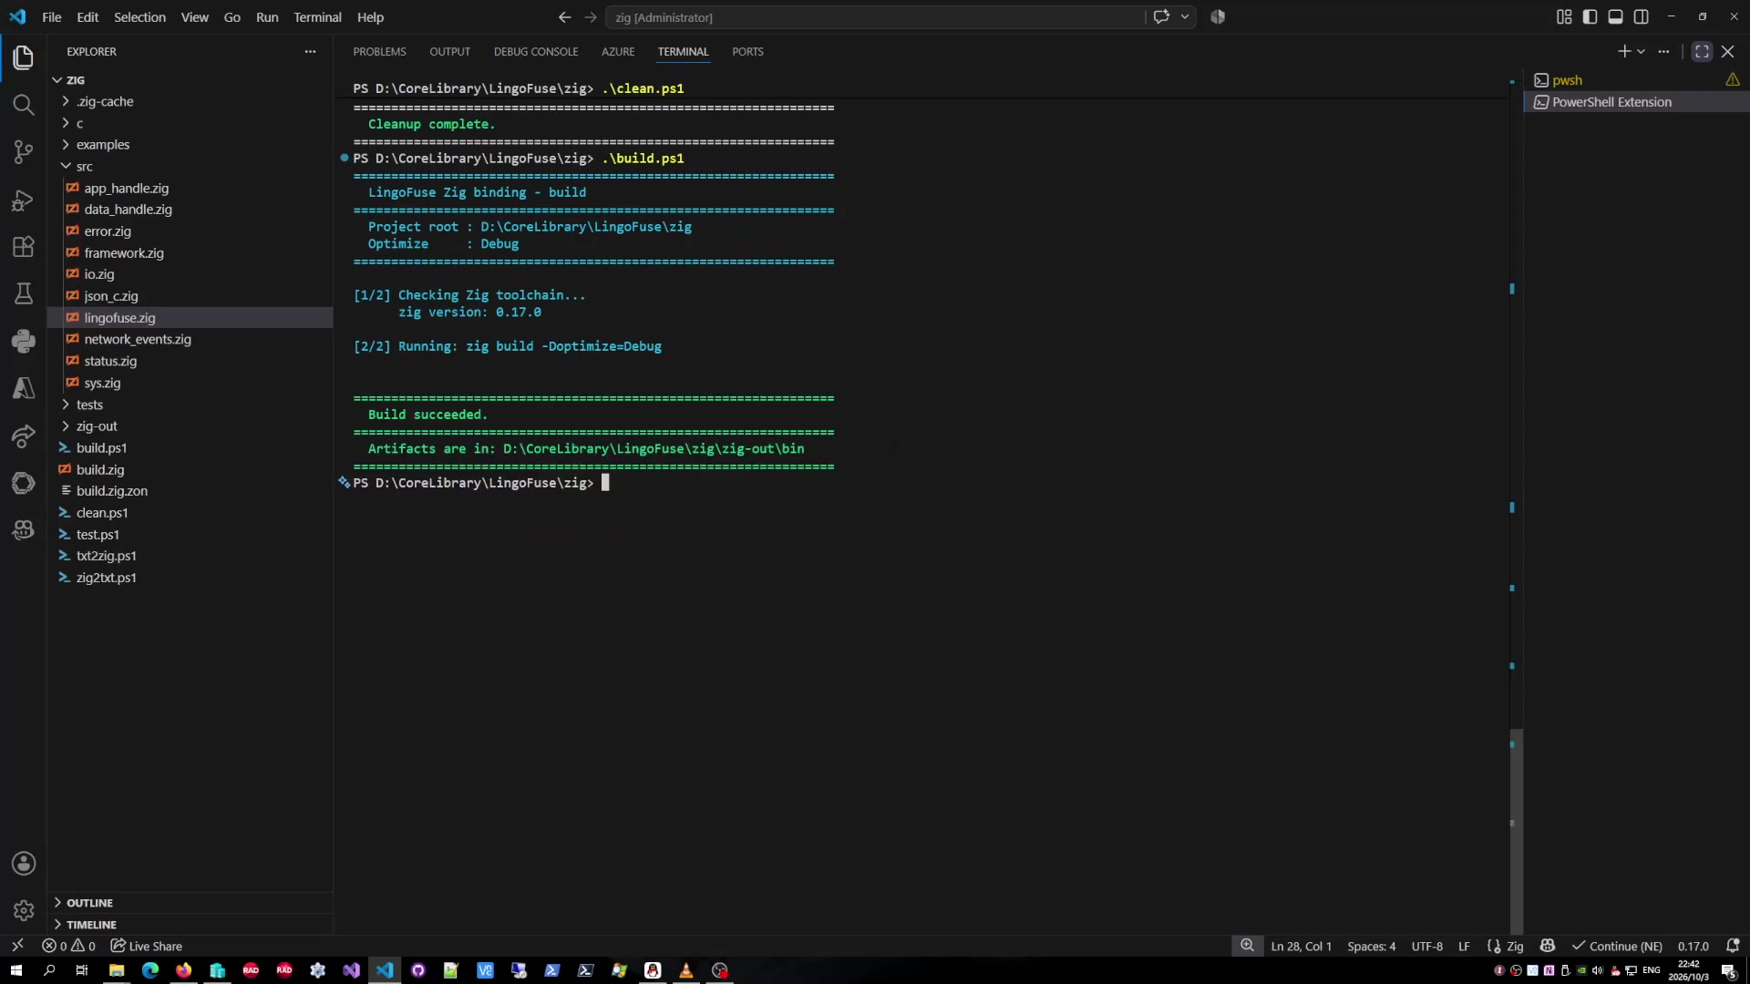The width and height of the screenshot is (1750, 984).
Task: Toggle the secondary side bar layout button
Action: click(x=1641, y=16)
